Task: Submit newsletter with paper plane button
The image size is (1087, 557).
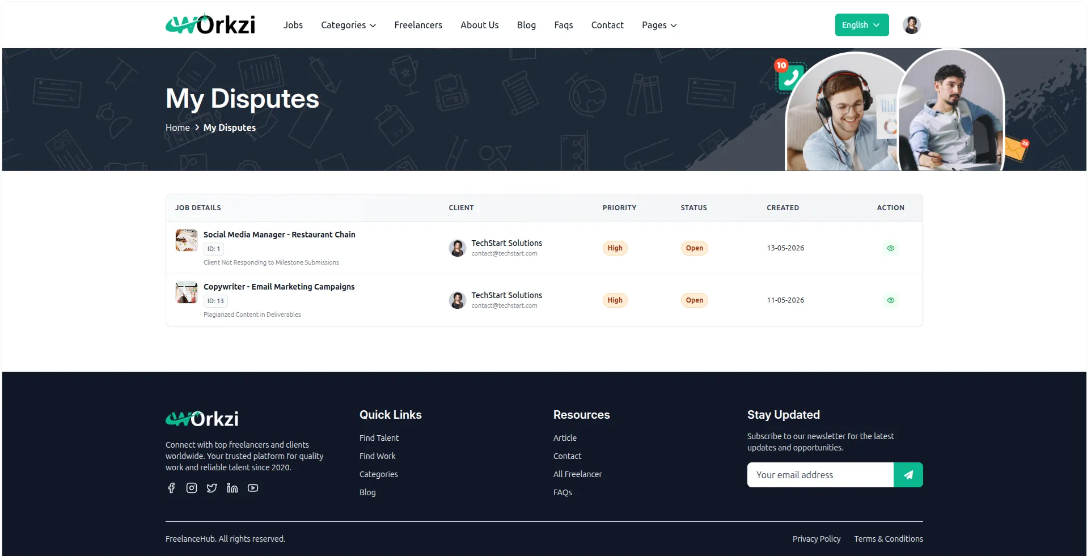Action: pos(908,475)
